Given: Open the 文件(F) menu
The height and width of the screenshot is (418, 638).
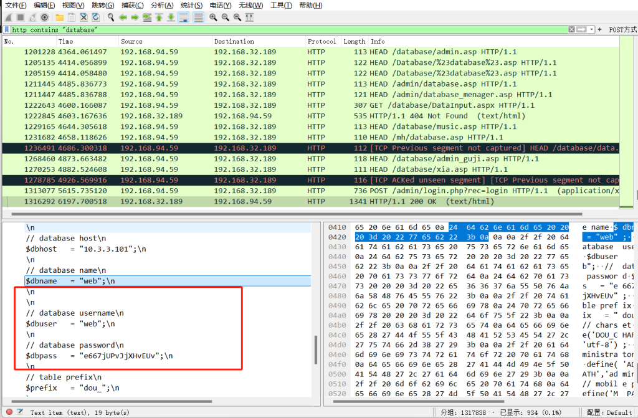Looking at the screenshot, I should point(16,5).
